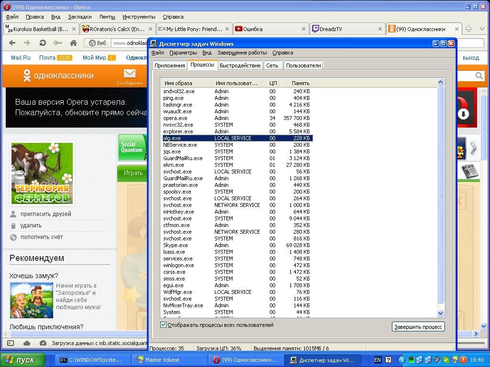Sort processes by ЦП column
The width and height of the screenshot is (490, 367).
click(x=272, y=83)
